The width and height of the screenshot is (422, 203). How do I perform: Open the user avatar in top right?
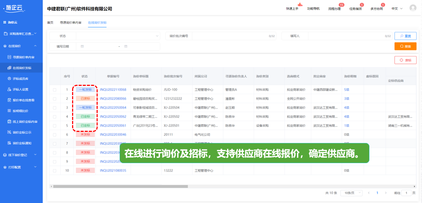coord(413,8)
